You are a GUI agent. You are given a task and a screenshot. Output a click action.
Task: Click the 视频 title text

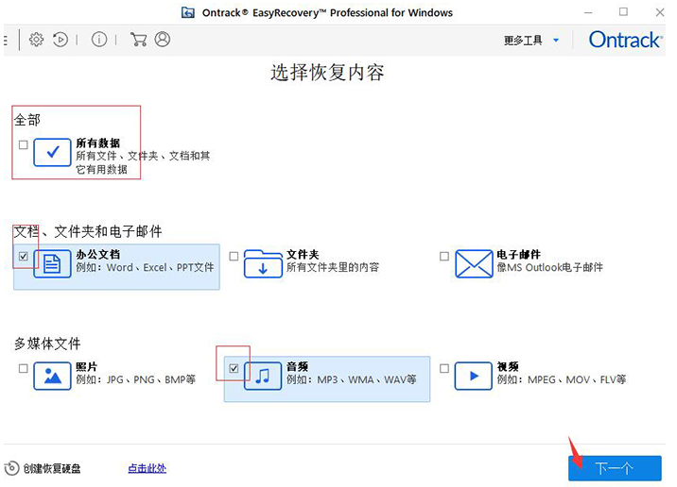pos(508,366)
